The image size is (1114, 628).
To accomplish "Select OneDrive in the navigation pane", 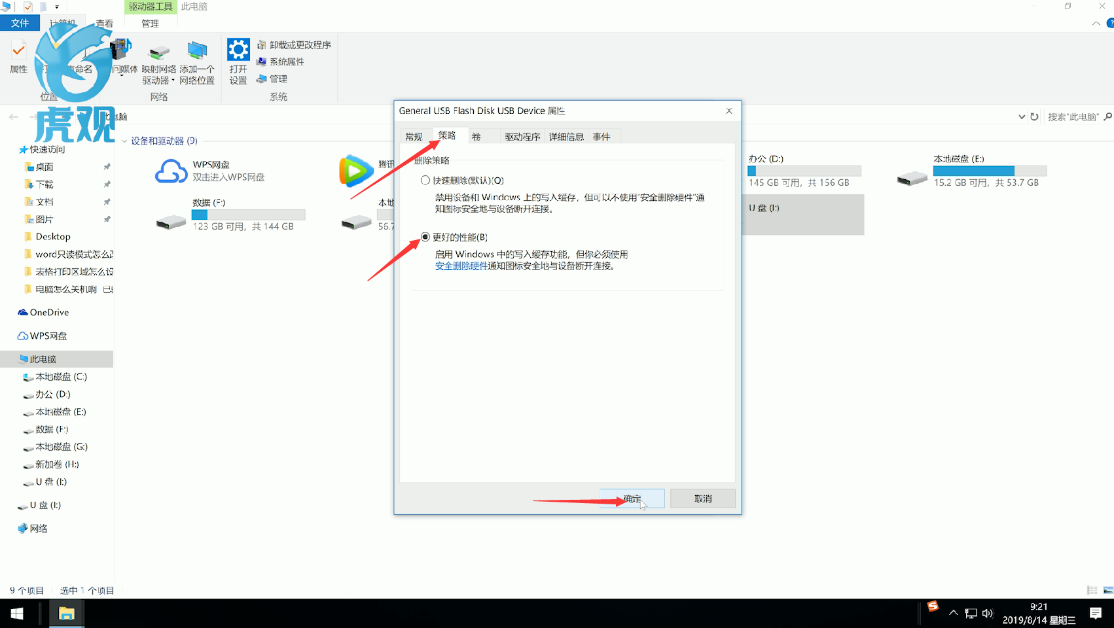I will (x=43, y=312).
